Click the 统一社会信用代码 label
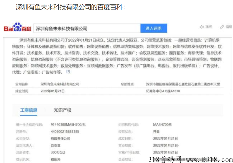Screen dimensions: 233x163 (x=29, y=124)
